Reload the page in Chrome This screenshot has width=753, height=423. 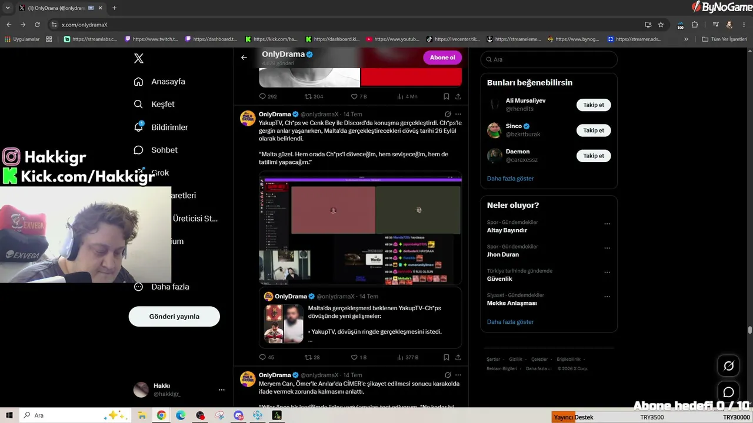[x=37, y=25]
